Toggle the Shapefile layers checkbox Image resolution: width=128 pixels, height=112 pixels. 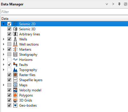click(x=9, y=80)
